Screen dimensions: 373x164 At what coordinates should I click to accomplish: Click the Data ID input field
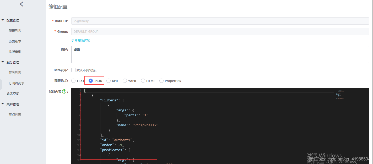tap(220, 21)
